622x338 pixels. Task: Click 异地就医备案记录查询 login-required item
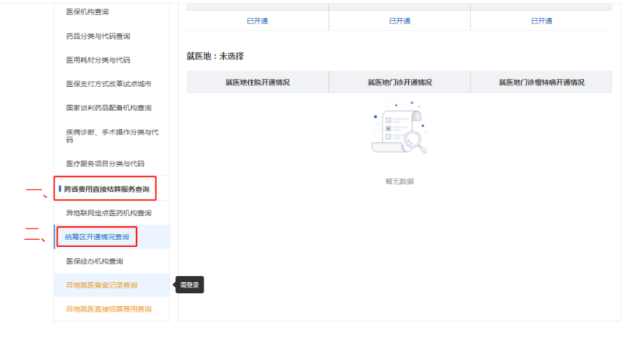tap(102, 285)
